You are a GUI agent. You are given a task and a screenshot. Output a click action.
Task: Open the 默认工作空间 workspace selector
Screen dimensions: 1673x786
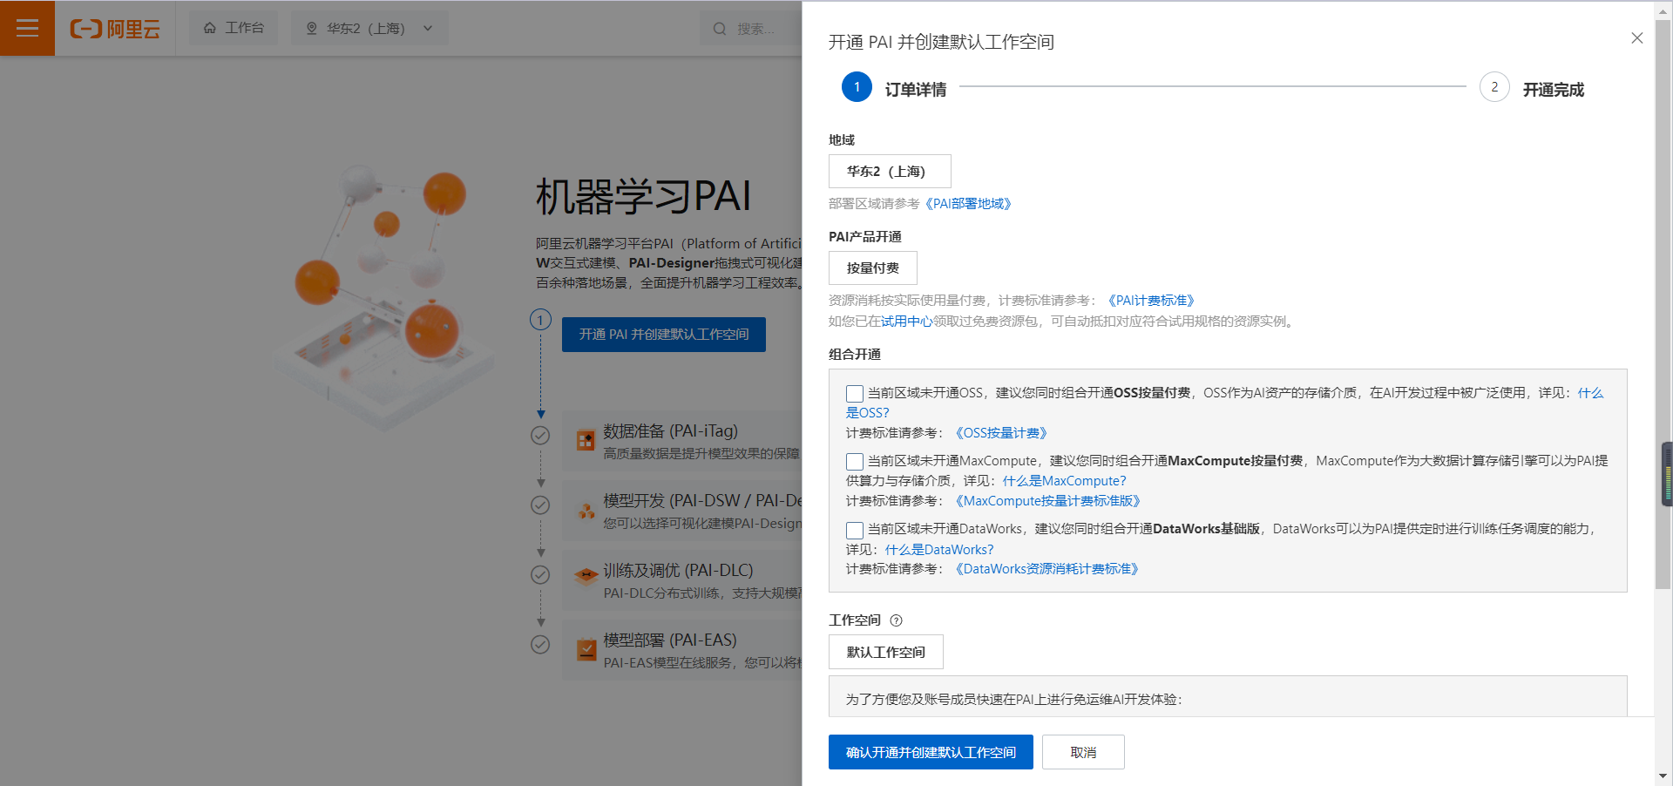tap(885, 651)
